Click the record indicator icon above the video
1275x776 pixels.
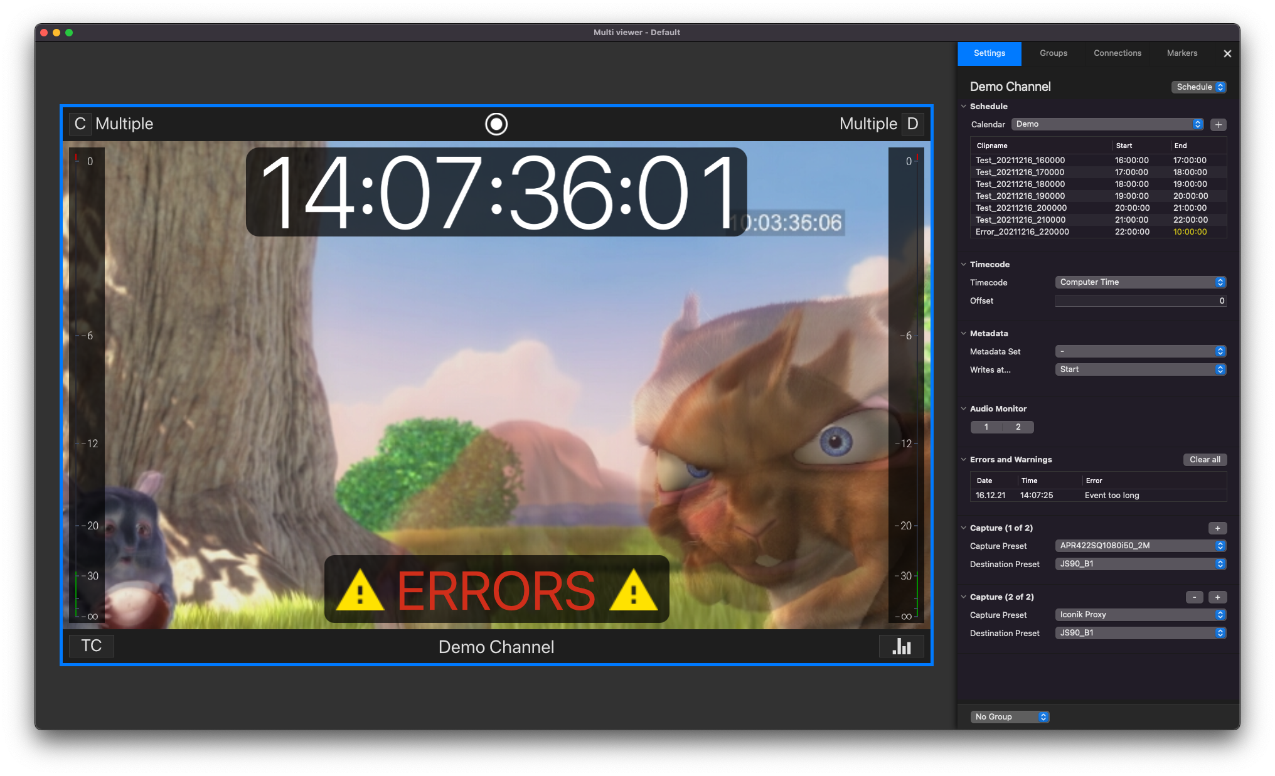pyautogui.click(x=496, y=124)
